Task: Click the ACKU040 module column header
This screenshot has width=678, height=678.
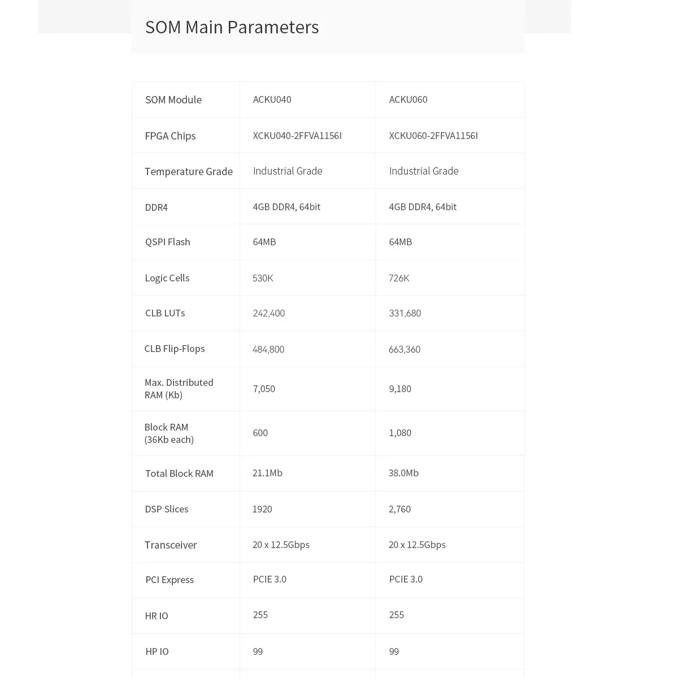Action: 272,99
